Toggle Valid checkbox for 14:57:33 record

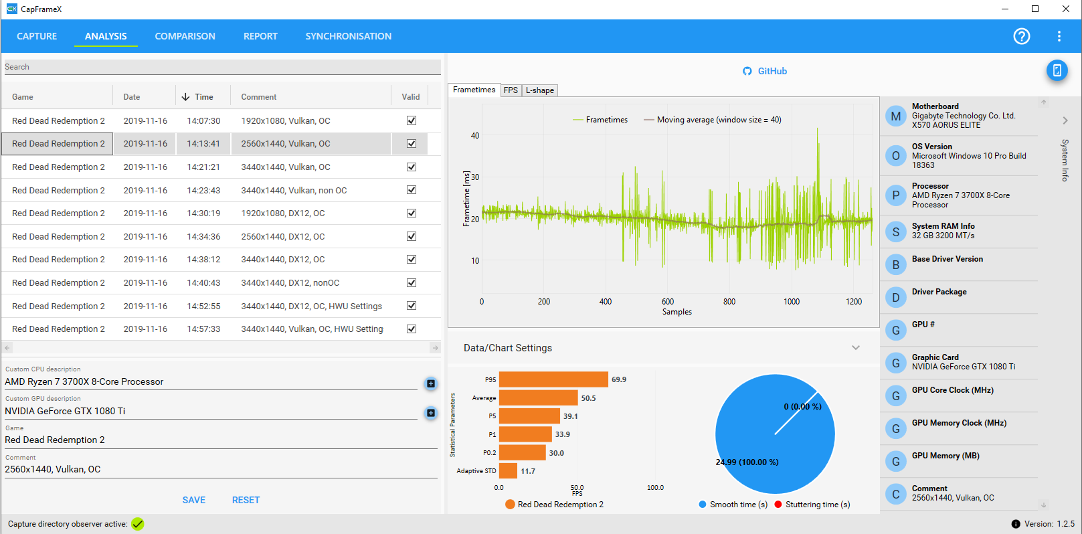point(412,329)
